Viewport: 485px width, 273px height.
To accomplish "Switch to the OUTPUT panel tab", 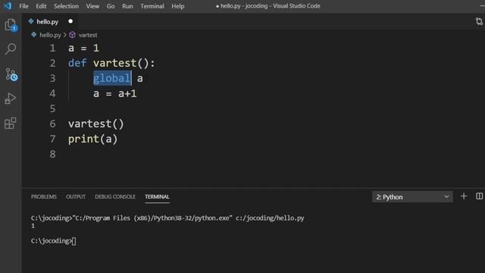I will [x=76, y=196].
